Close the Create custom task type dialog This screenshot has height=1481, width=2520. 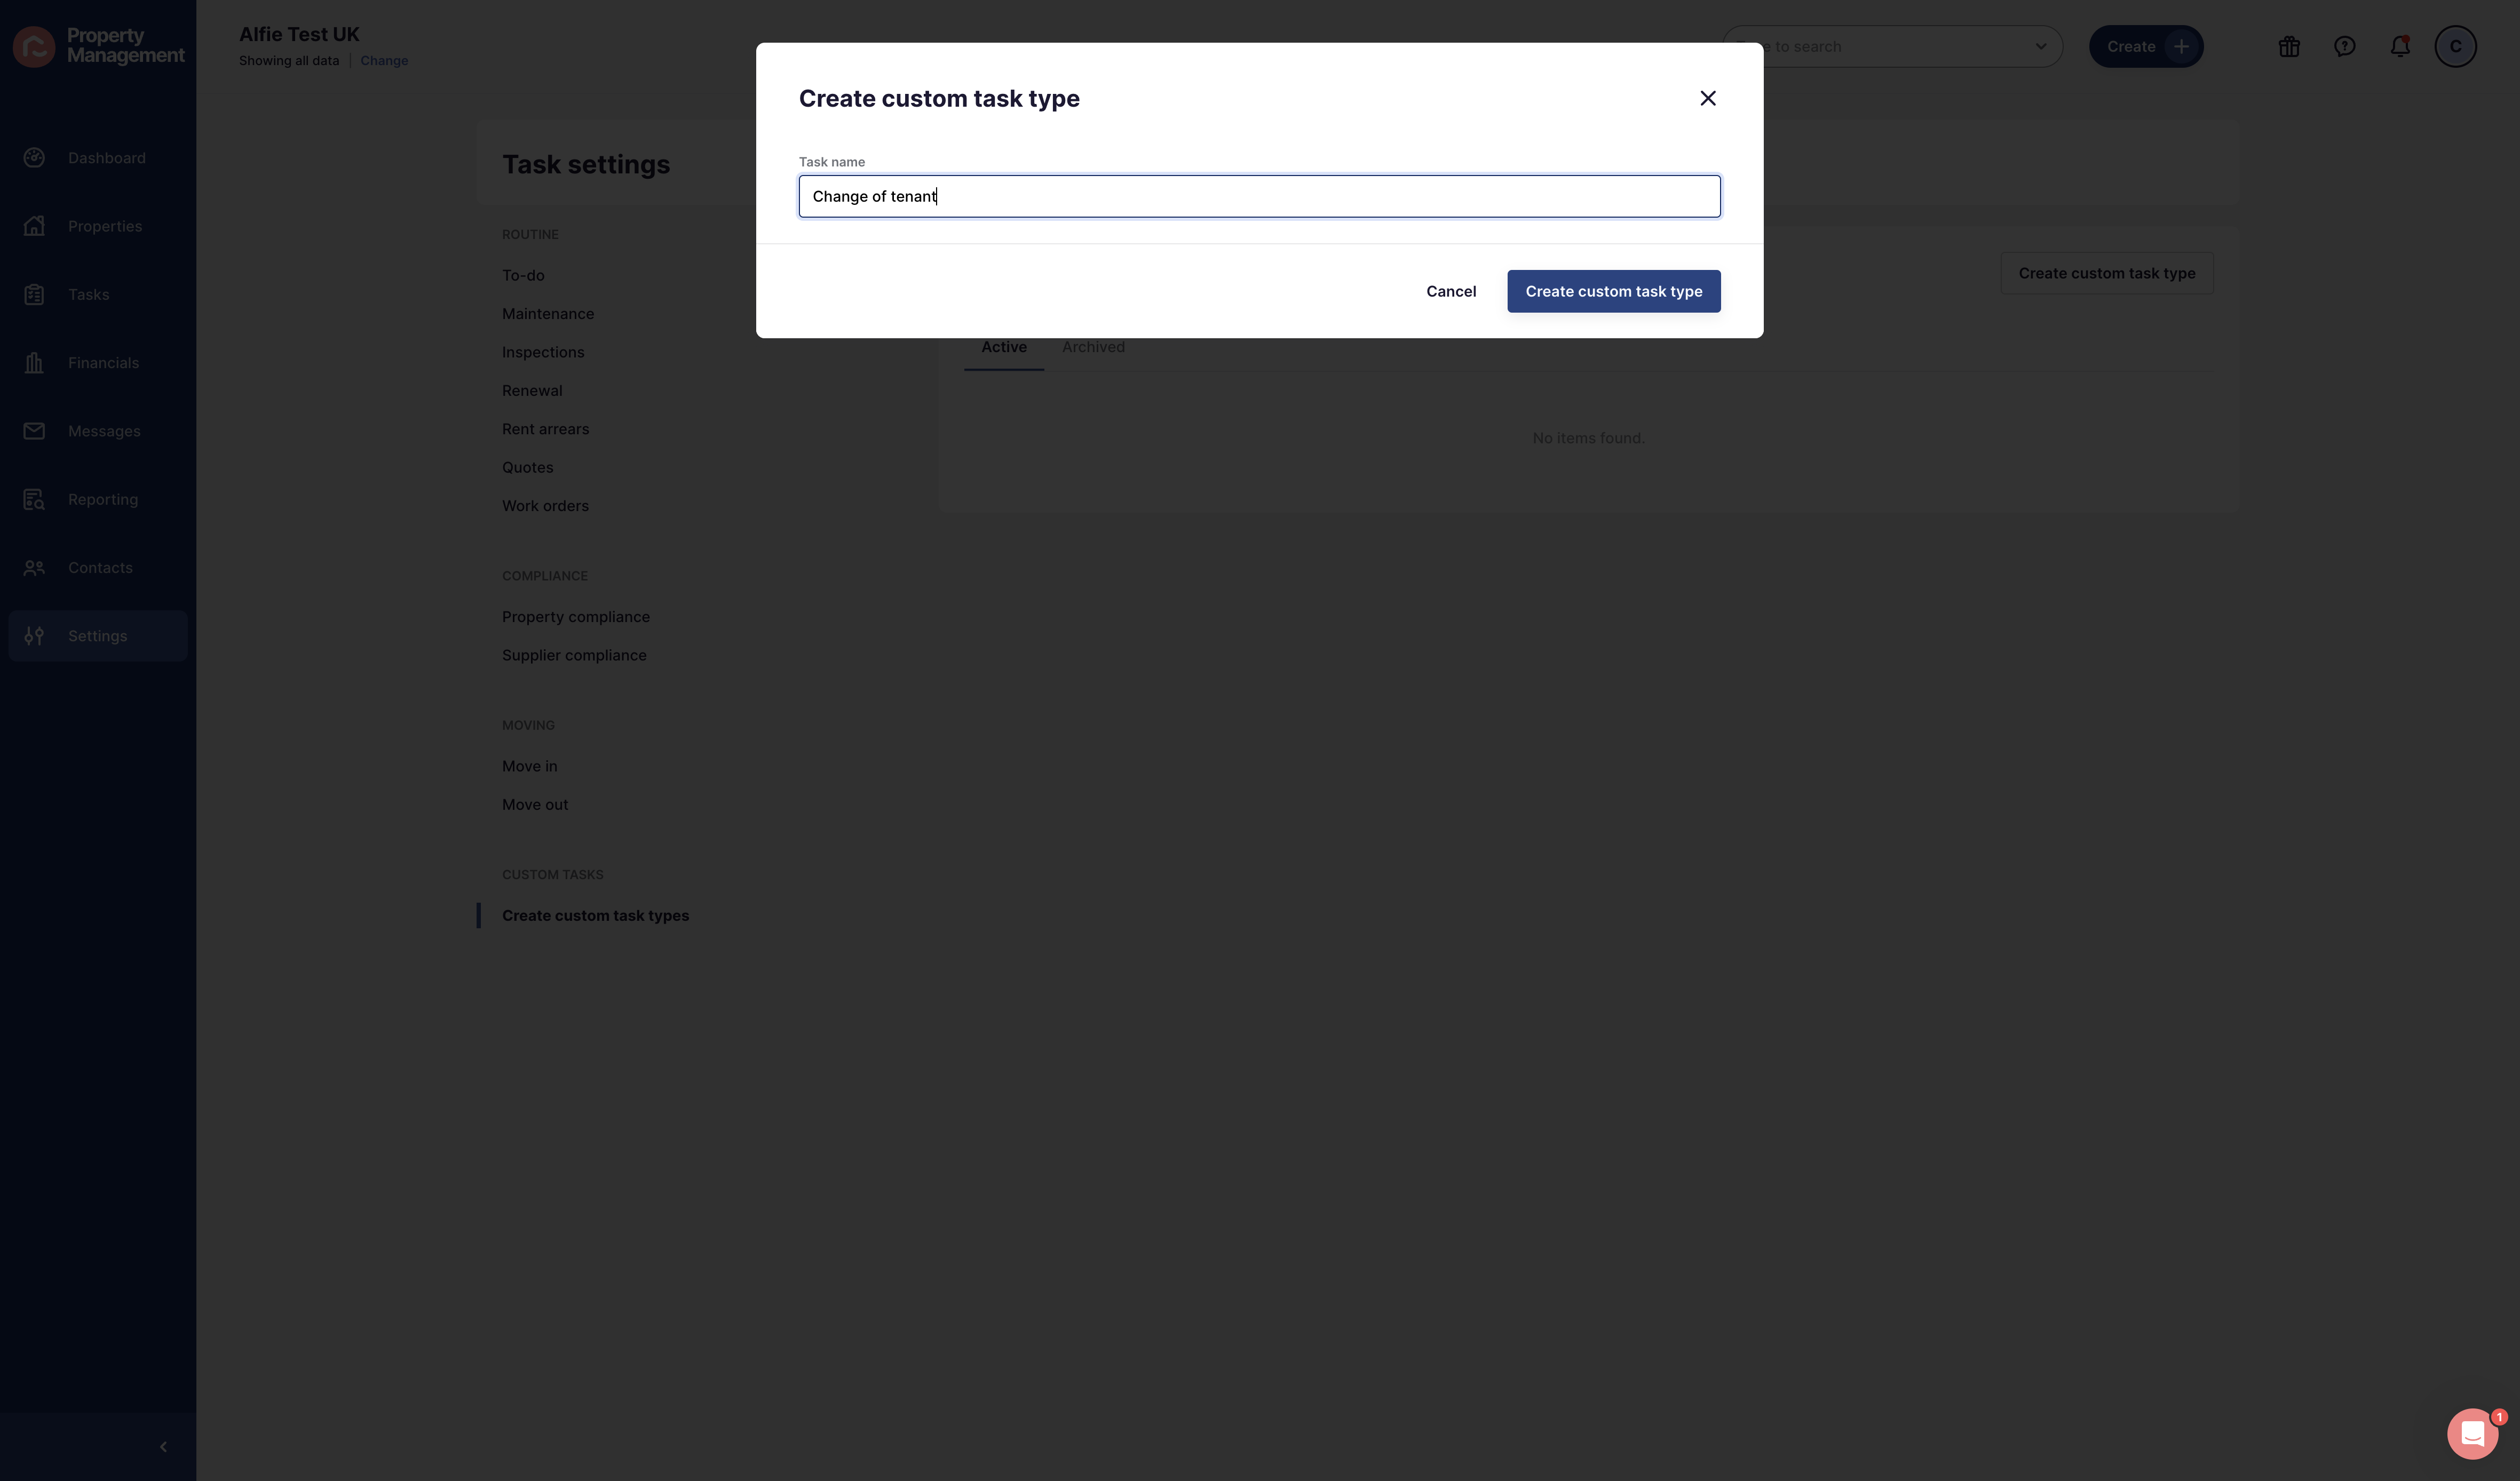[x=1708, y=98]
